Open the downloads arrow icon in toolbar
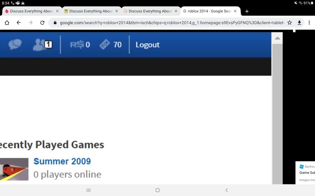This screenshot has width=315, height=196. point(299,22)
